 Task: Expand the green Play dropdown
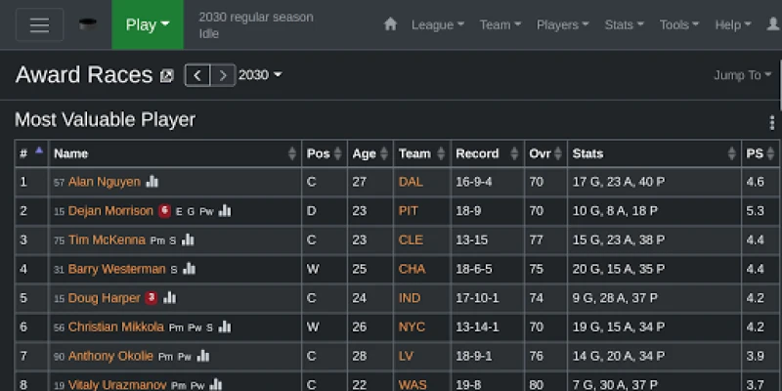148,24
